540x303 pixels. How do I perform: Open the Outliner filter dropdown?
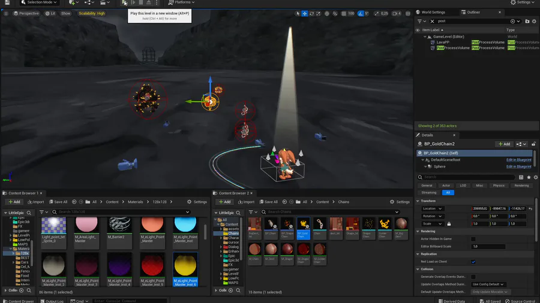(x=421, y=22)
